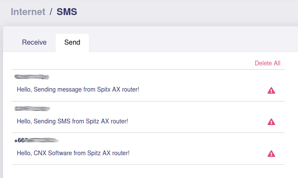The image size is (298, 178).
Task: Click the warning icon beside the Spitx message
Action: [271, 90]
